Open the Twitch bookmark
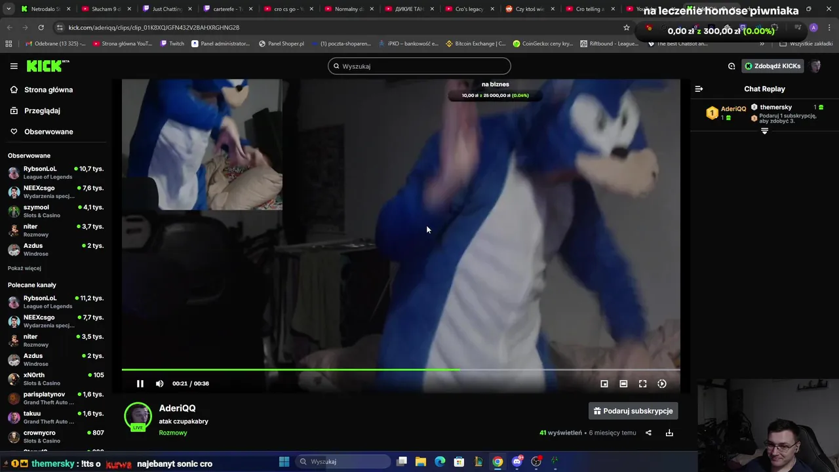839x472 pixels. point(172,43)
